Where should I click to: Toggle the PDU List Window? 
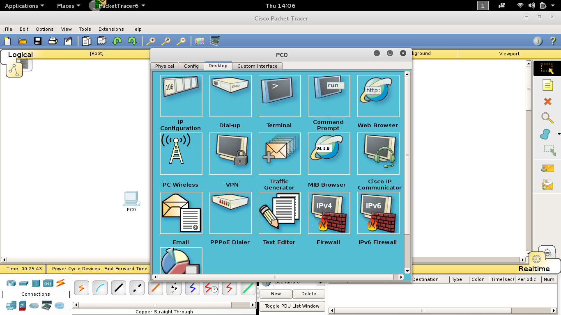pos(292,306)
